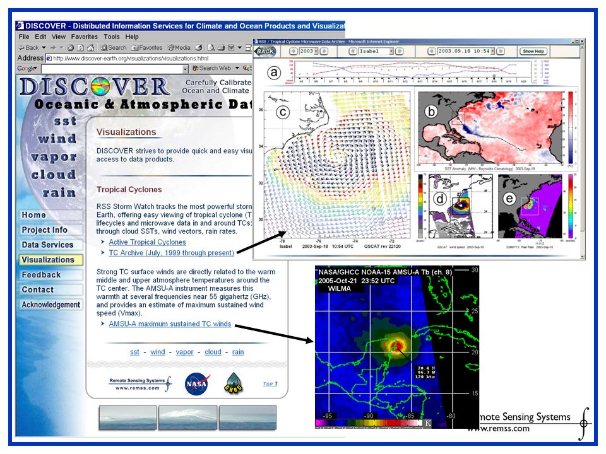This screenshot has width=606, height=454.
Task: Open the 2003 year dropdown
Action: 316,51
